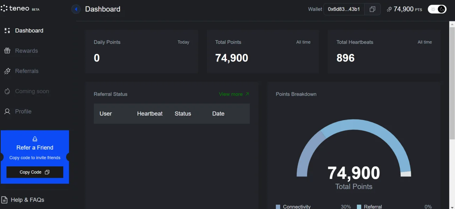The height and width of the screenshot is (209, 455).
Task: Click the User column header
Action: coord(106,114)
